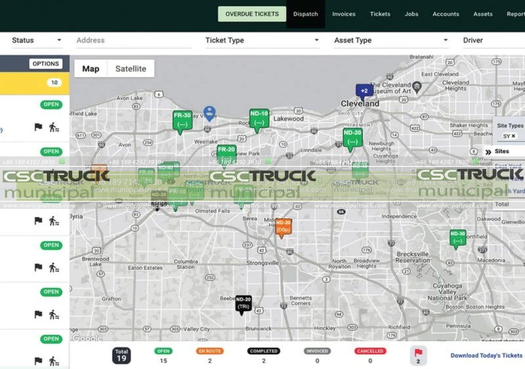Download Today's Tickets

click(x=486, y=355)
